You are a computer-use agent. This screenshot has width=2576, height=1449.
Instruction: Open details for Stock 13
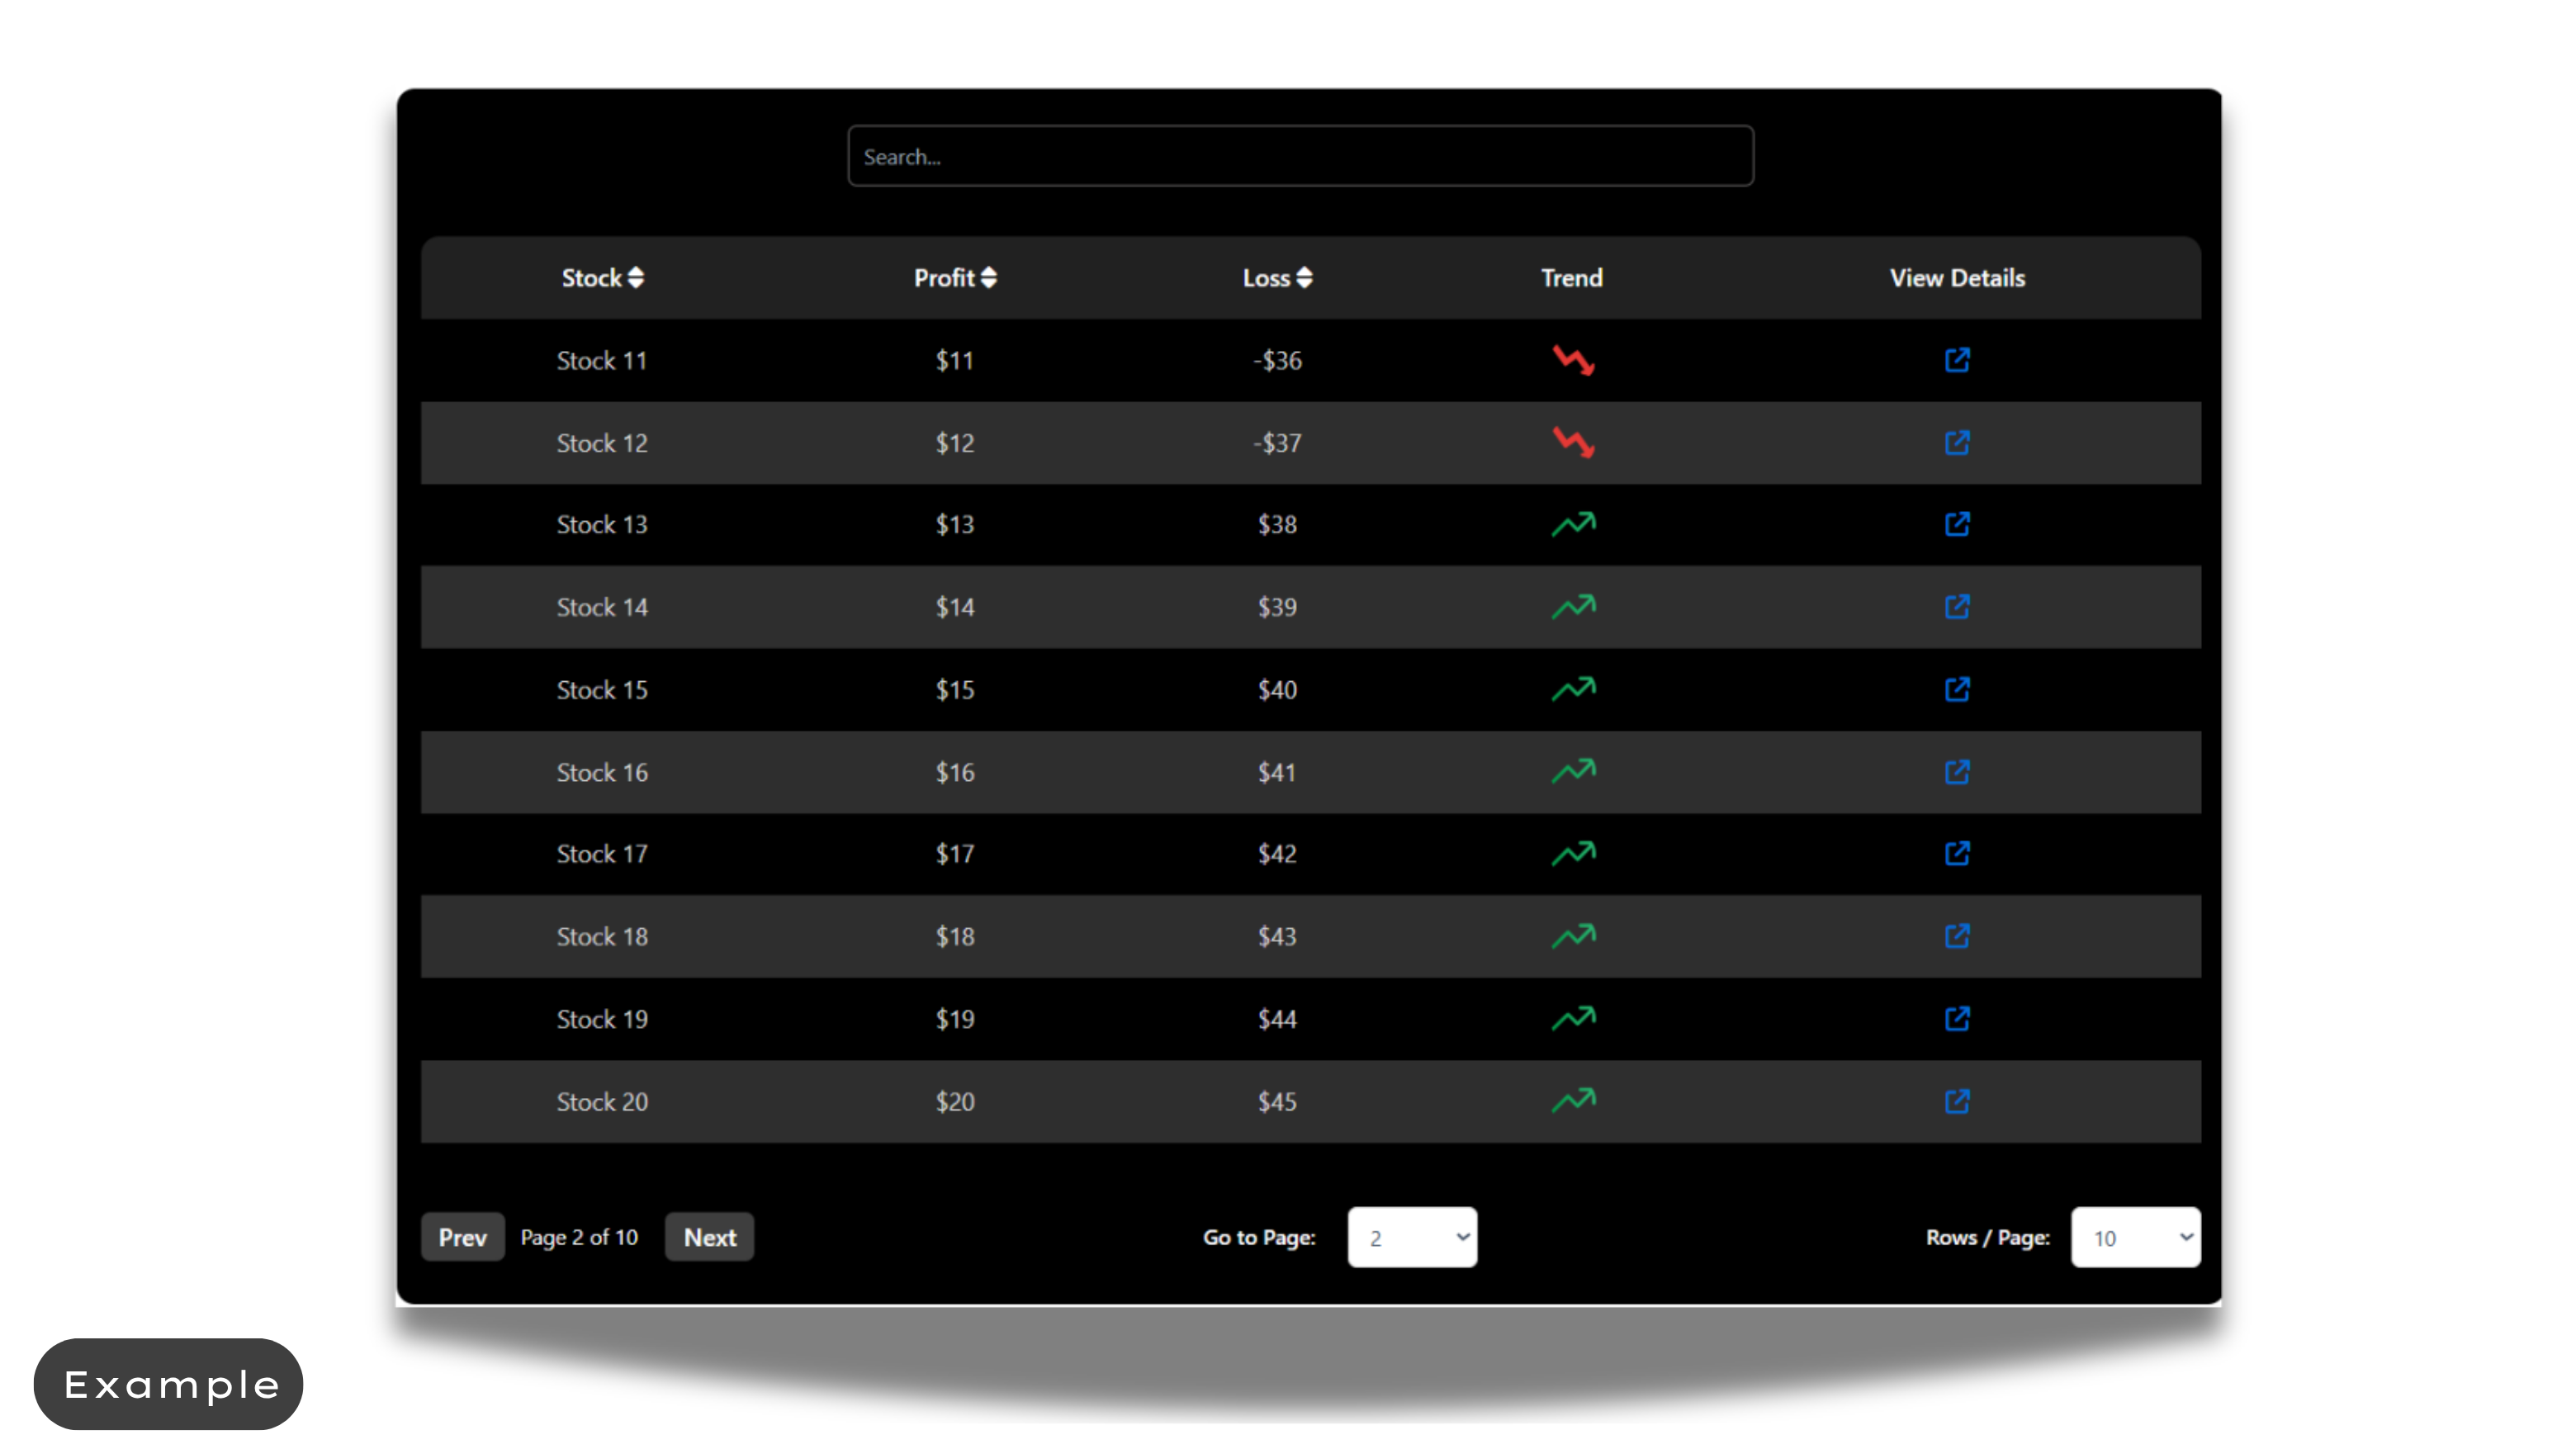1957,524
